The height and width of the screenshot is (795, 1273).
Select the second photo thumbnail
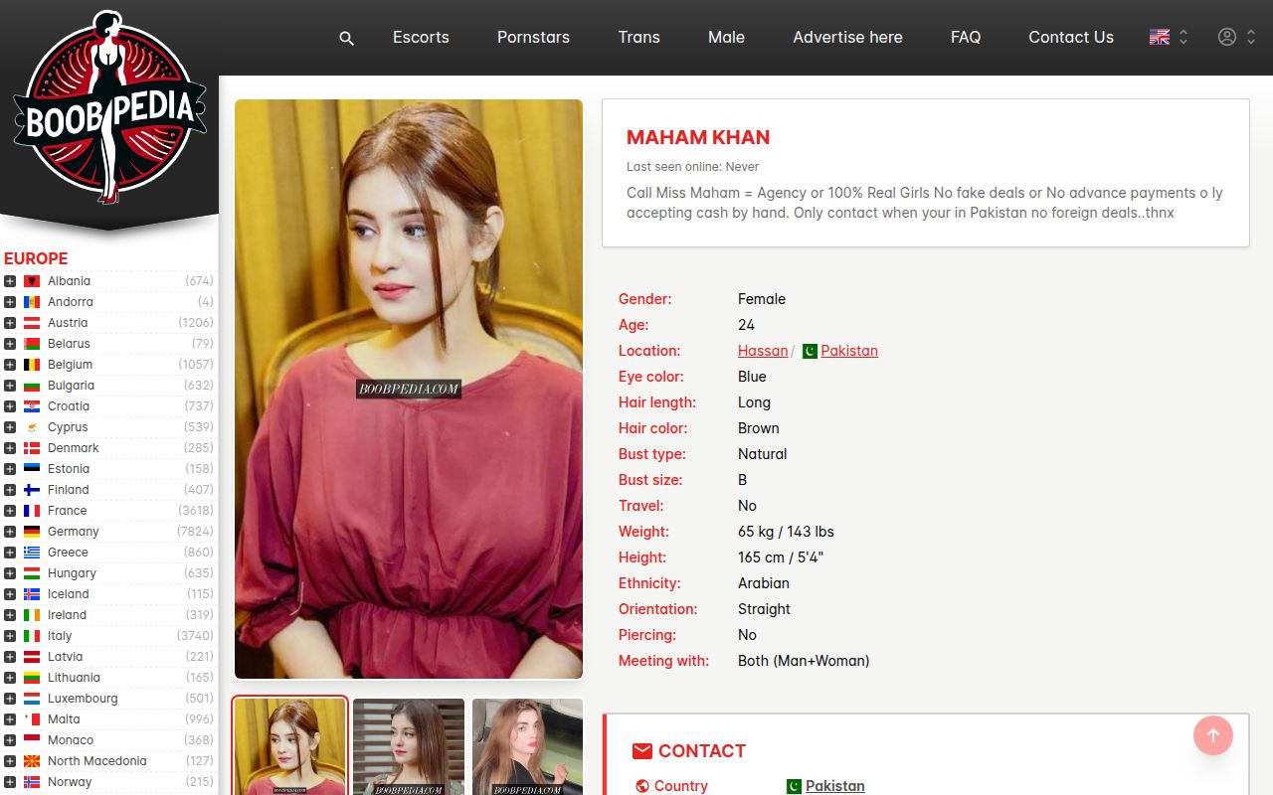click(x=409, y=746)
